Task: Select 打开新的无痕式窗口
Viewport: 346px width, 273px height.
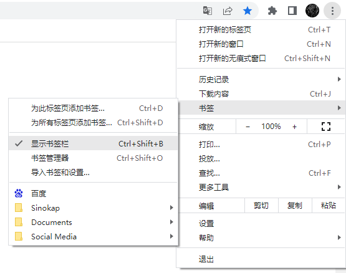Action: point(261,58)
